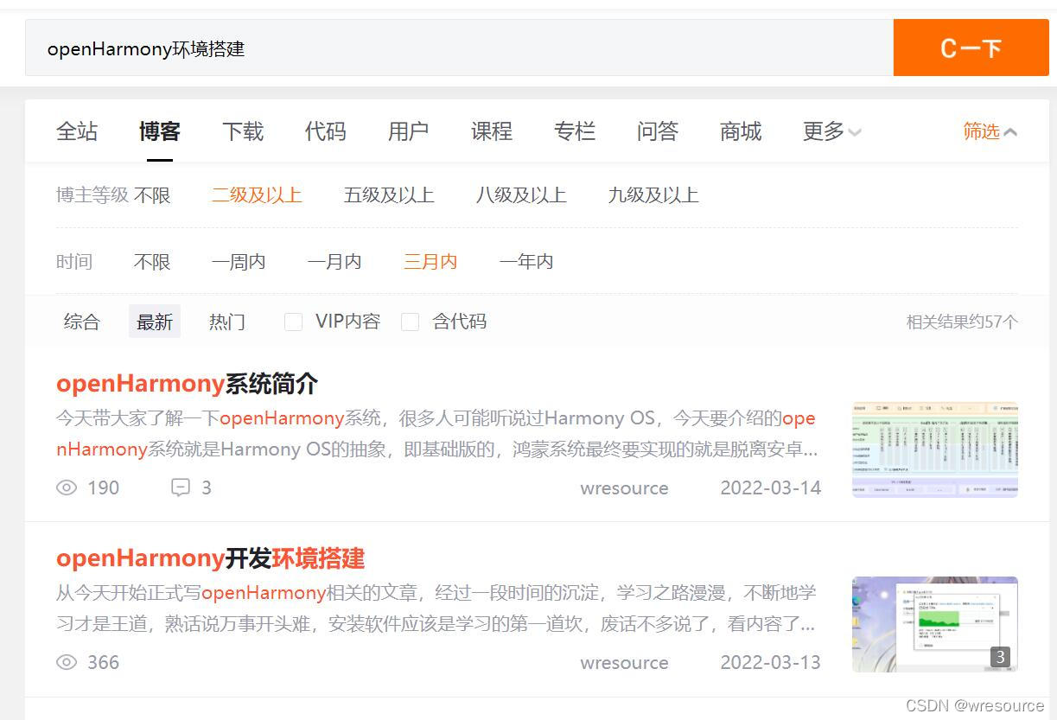Switch sorting to 热门
1057x720 pixels.
pyautogui.click(x=227, y=321)
